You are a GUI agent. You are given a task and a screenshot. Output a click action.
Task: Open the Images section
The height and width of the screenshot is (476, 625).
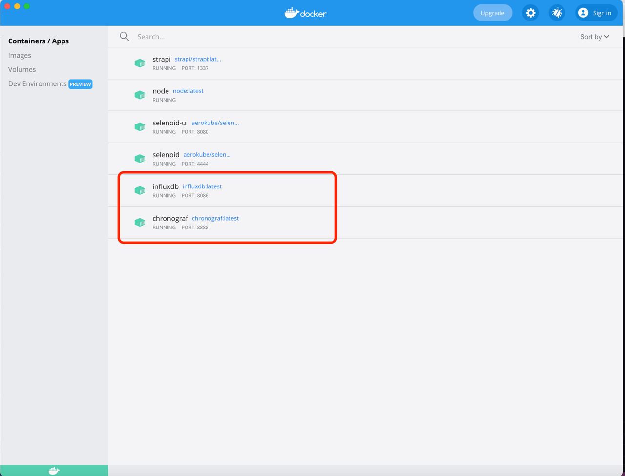[x=20, y=55]
